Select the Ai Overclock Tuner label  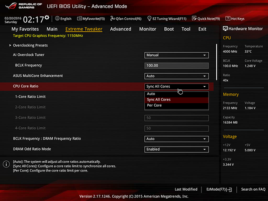(x=29, y=55)
